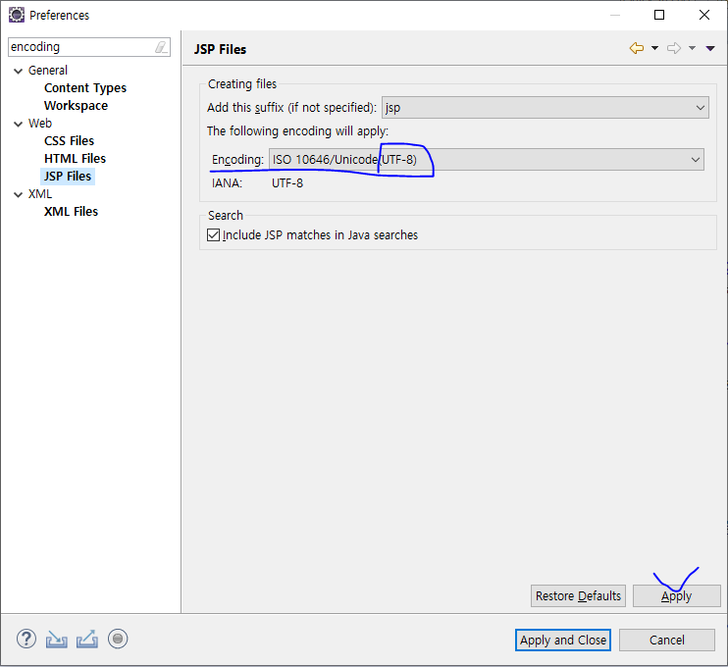Click the Cancel button
The image size is (728, 667).
coord(667,641)
